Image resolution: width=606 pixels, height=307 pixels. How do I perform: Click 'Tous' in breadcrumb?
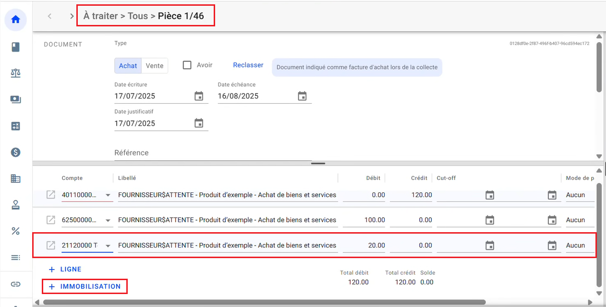tap(138, 16)
